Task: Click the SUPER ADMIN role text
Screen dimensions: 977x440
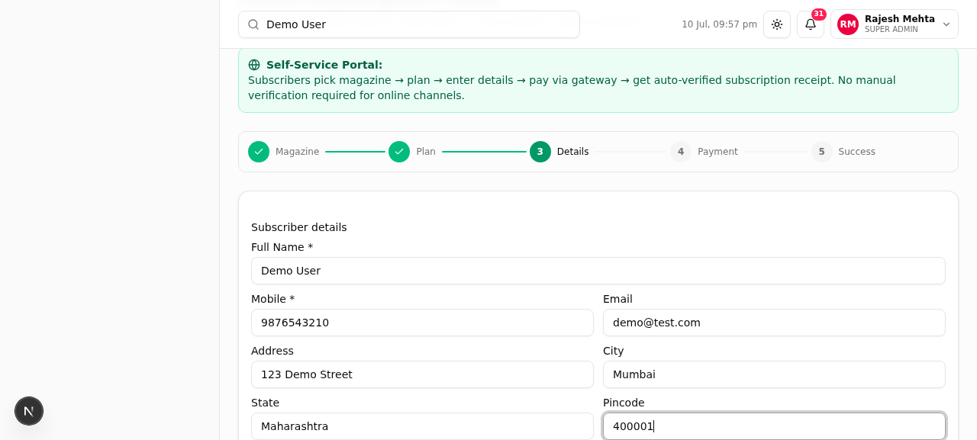Action: pyautogui.click(x=892, y=30)
